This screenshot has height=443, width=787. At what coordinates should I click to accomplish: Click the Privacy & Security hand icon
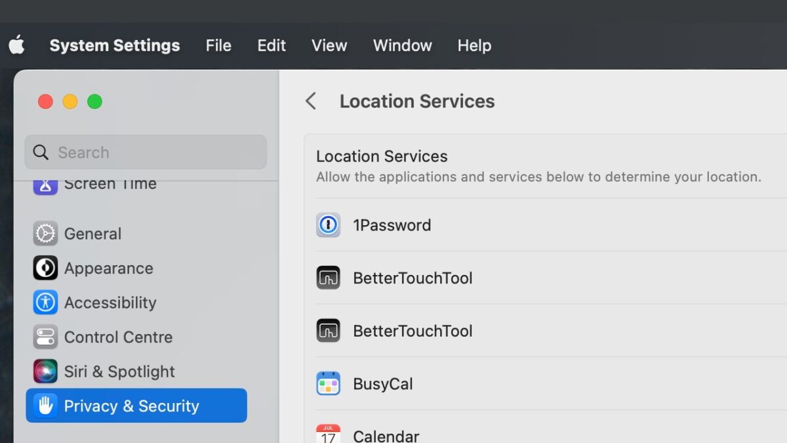[x=45, y=406]
